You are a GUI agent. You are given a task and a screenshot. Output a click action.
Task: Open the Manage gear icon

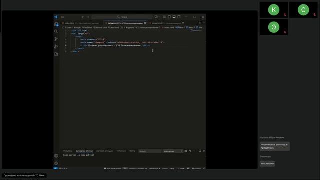point(56,163)
